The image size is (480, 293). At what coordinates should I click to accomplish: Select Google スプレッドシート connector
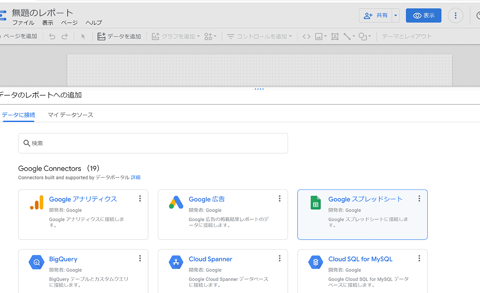362,214
